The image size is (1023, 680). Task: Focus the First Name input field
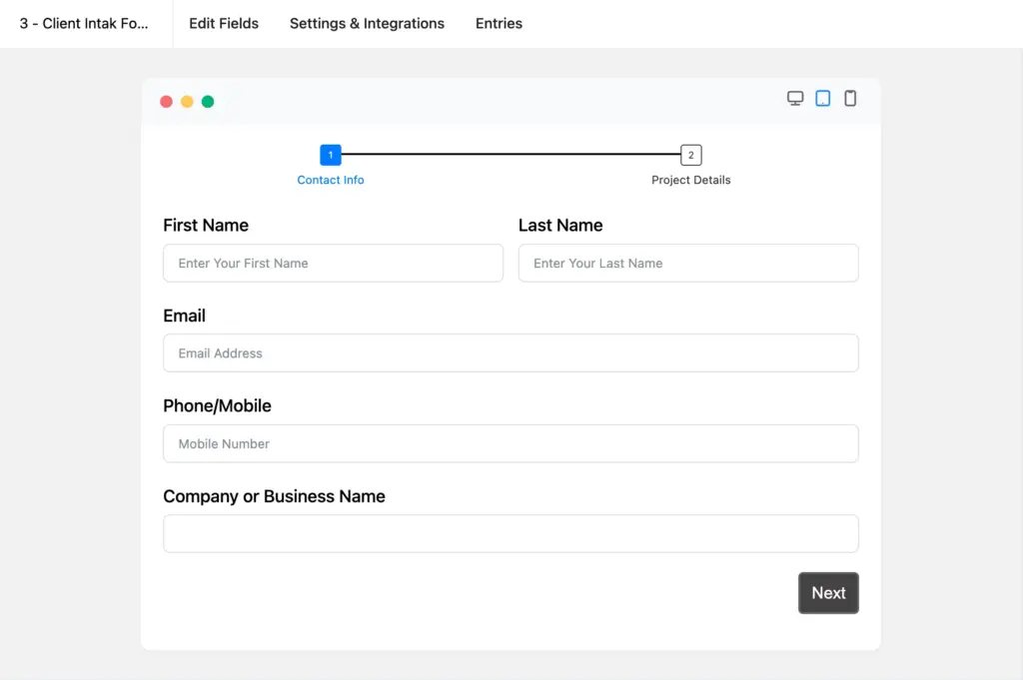(333, 264)
